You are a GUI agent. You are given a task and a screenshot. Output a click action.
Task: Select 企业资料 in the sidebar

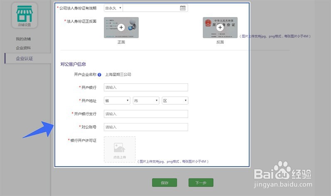[23, 48]
